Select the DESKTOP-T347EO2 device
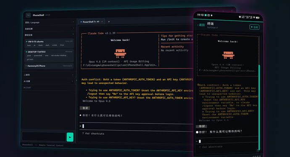 point(49,55)
